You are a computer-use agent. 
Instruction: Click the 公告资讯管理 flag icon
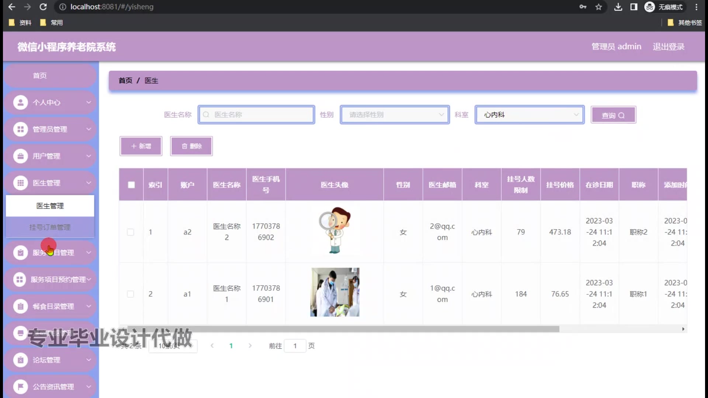pos(21,387)
